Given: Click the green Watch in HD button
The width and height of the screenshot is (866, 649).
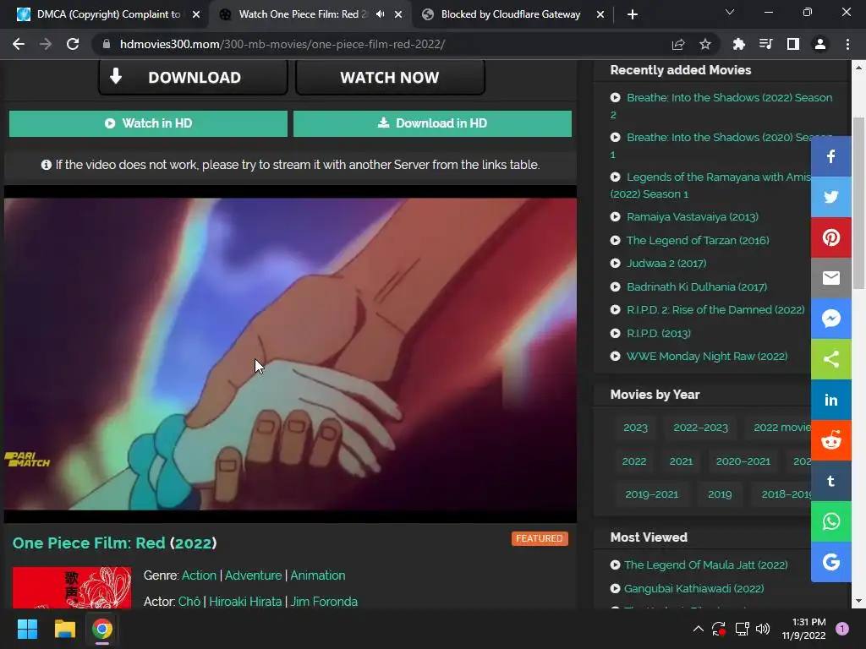Looking at the screenshot, I should tap(148, 123).
